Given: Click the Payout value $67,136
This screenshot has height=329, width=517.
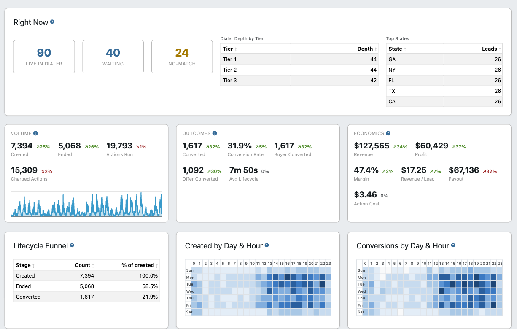Looking at the screenshot, I should pyautogui.click(x=464, y=170).
